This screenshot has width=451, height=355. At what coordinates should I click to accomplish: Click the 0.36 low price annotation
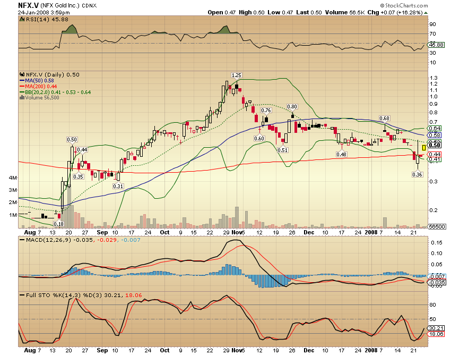(x=417, y=174)
